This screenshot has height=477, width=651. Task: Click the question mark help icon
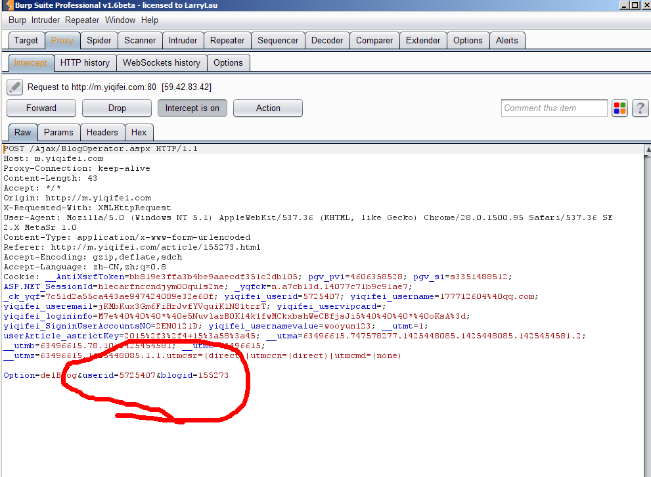[640, 108]
